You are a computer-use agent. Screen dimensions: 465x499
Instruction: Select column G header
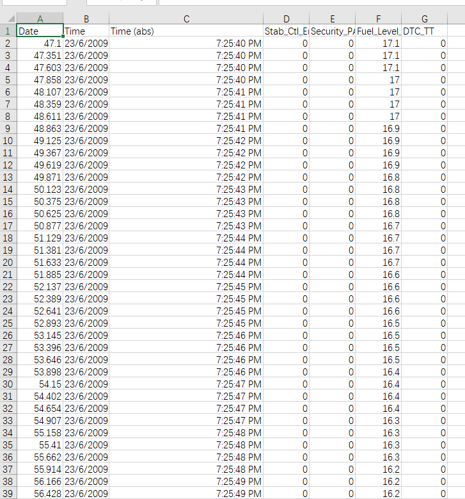[x=425, y=19]
